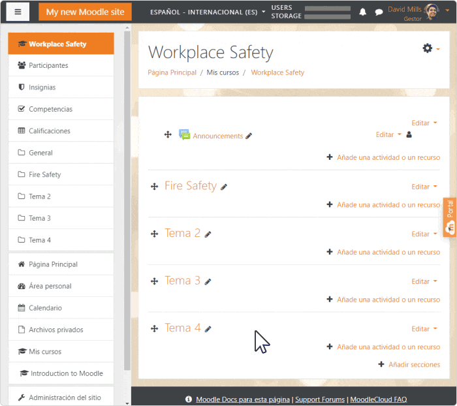This screenshot has width=457, height=406.
Task: Click the sidebar vertical scrollbar
Action: (127, 196)
